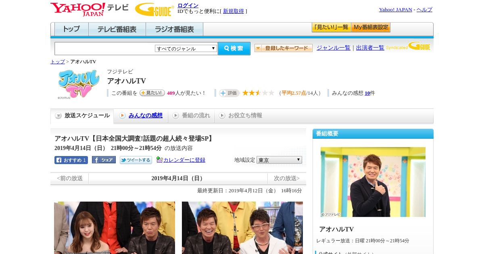Click the 409人が見たい! text
This screenshot has width=484, height=254.
coord(186,93)
